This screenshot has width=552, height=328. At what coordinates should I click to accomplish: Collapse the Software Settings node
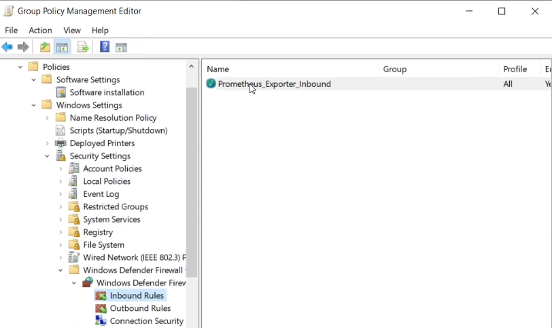[x=33, y=79]
